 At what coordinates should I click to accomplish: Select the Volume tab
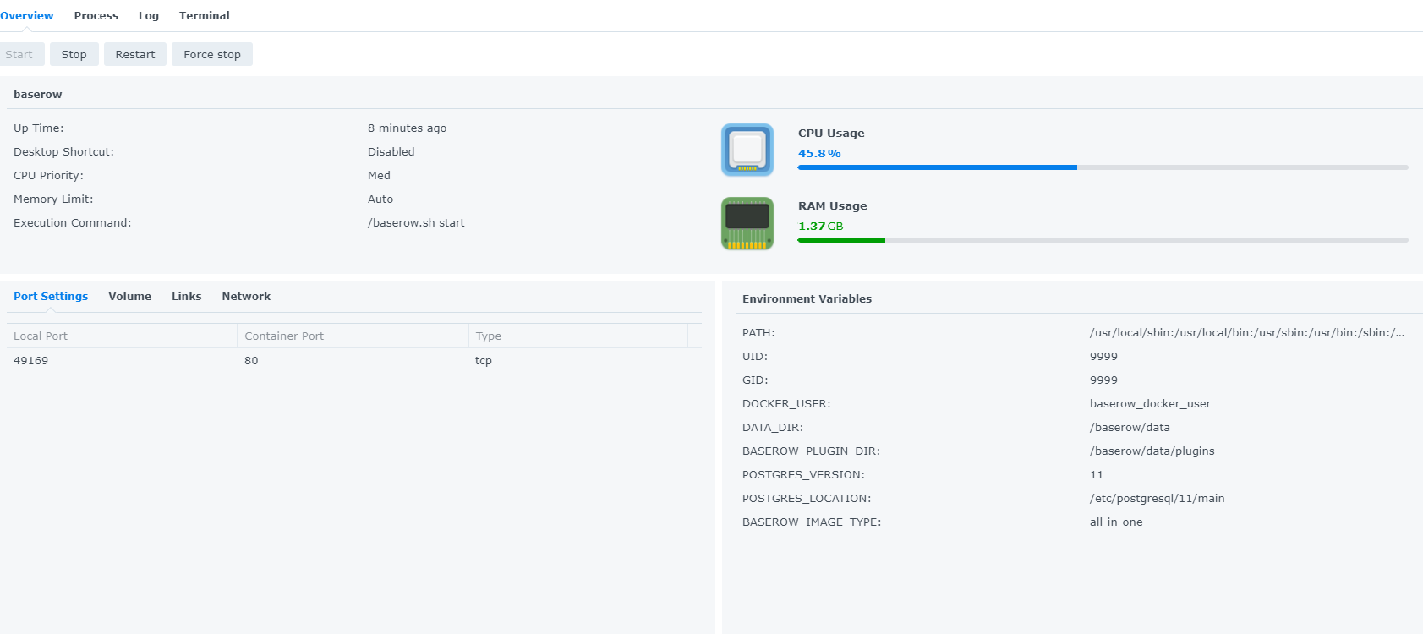pyautogui.click(x=130, y=296)
